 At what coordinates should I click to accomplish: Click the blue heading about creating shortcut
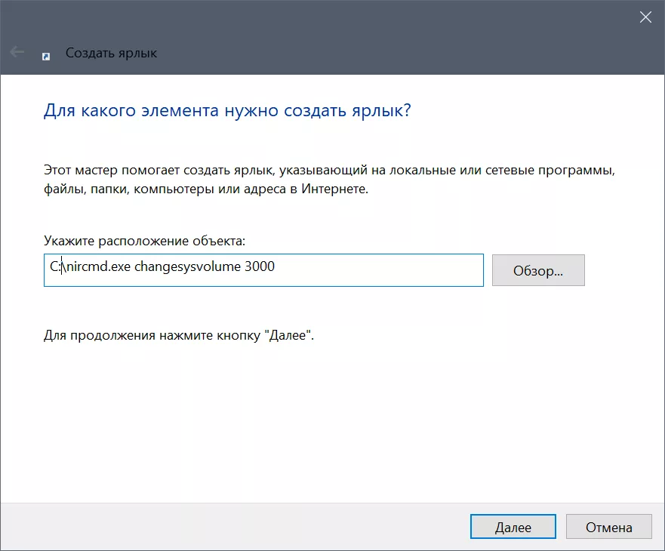pyautogui.click(x=225, y=110)
